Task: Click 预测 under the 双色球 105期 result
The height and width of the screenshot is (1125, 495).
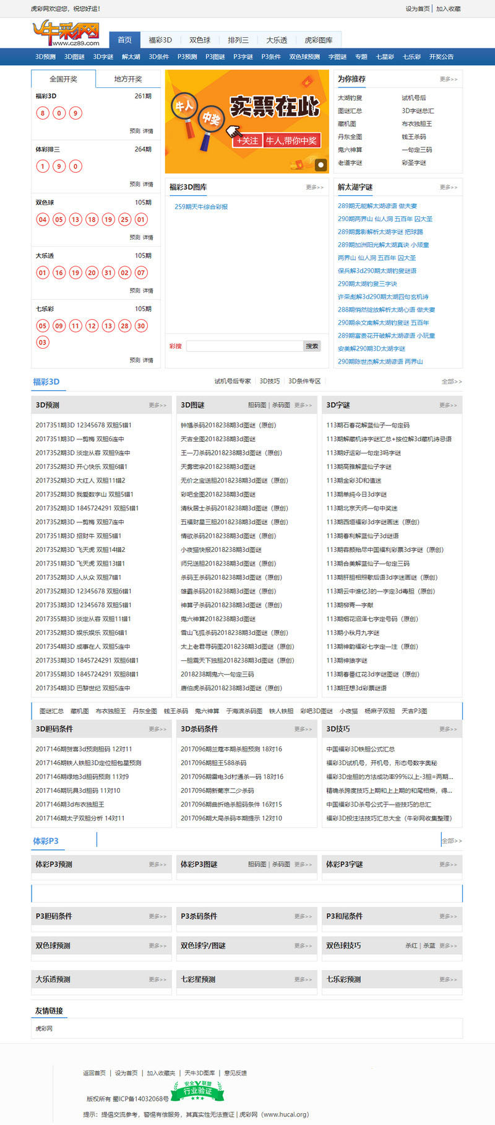Action: (135, 238)
